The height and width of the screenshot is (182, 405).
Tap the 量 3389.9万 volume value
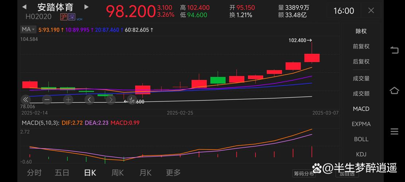pyautogui.click(x=293, y=8)
